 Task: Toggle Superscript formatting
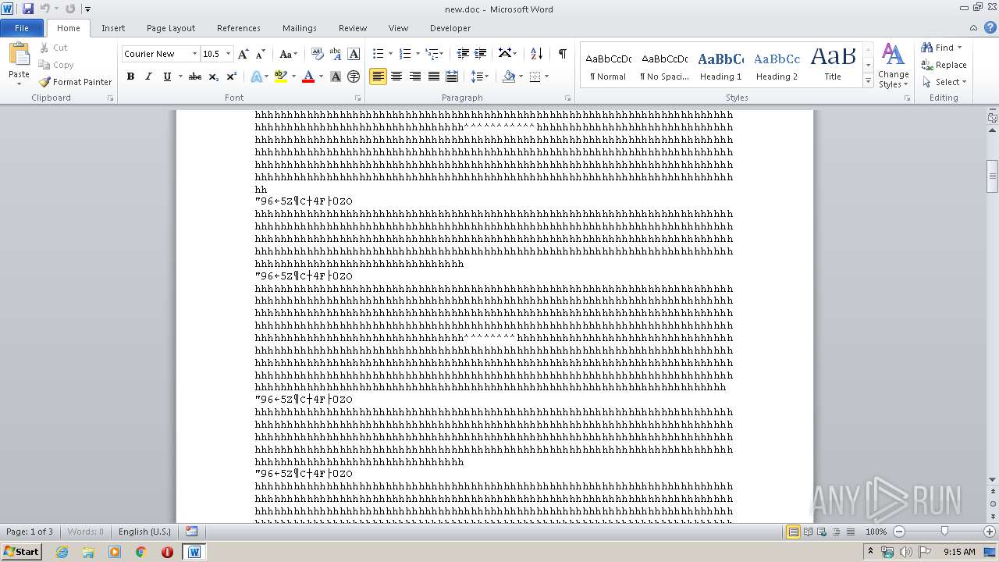coord(231,76)
